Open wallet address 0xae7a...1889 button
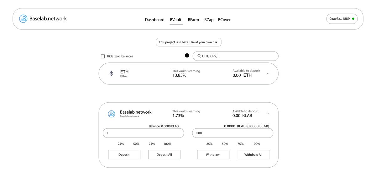The width and height of the screenshot is (376, 183). (342, 19)
